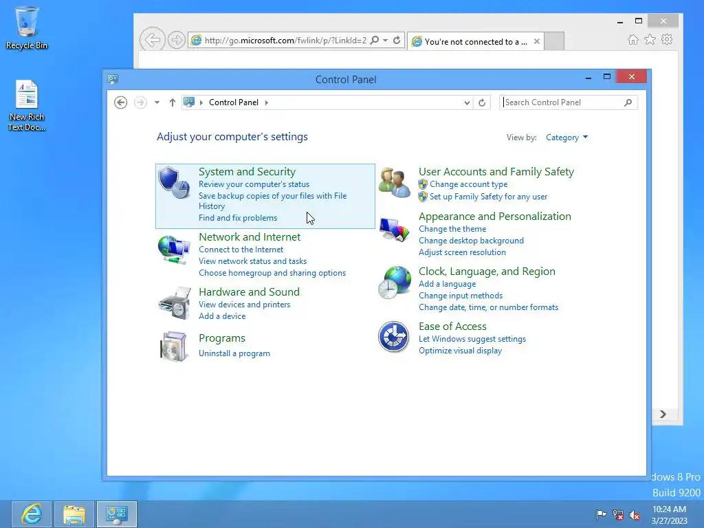704x528 pixels.
Task: Open Network and Internet heading
Action: point(249,236)
